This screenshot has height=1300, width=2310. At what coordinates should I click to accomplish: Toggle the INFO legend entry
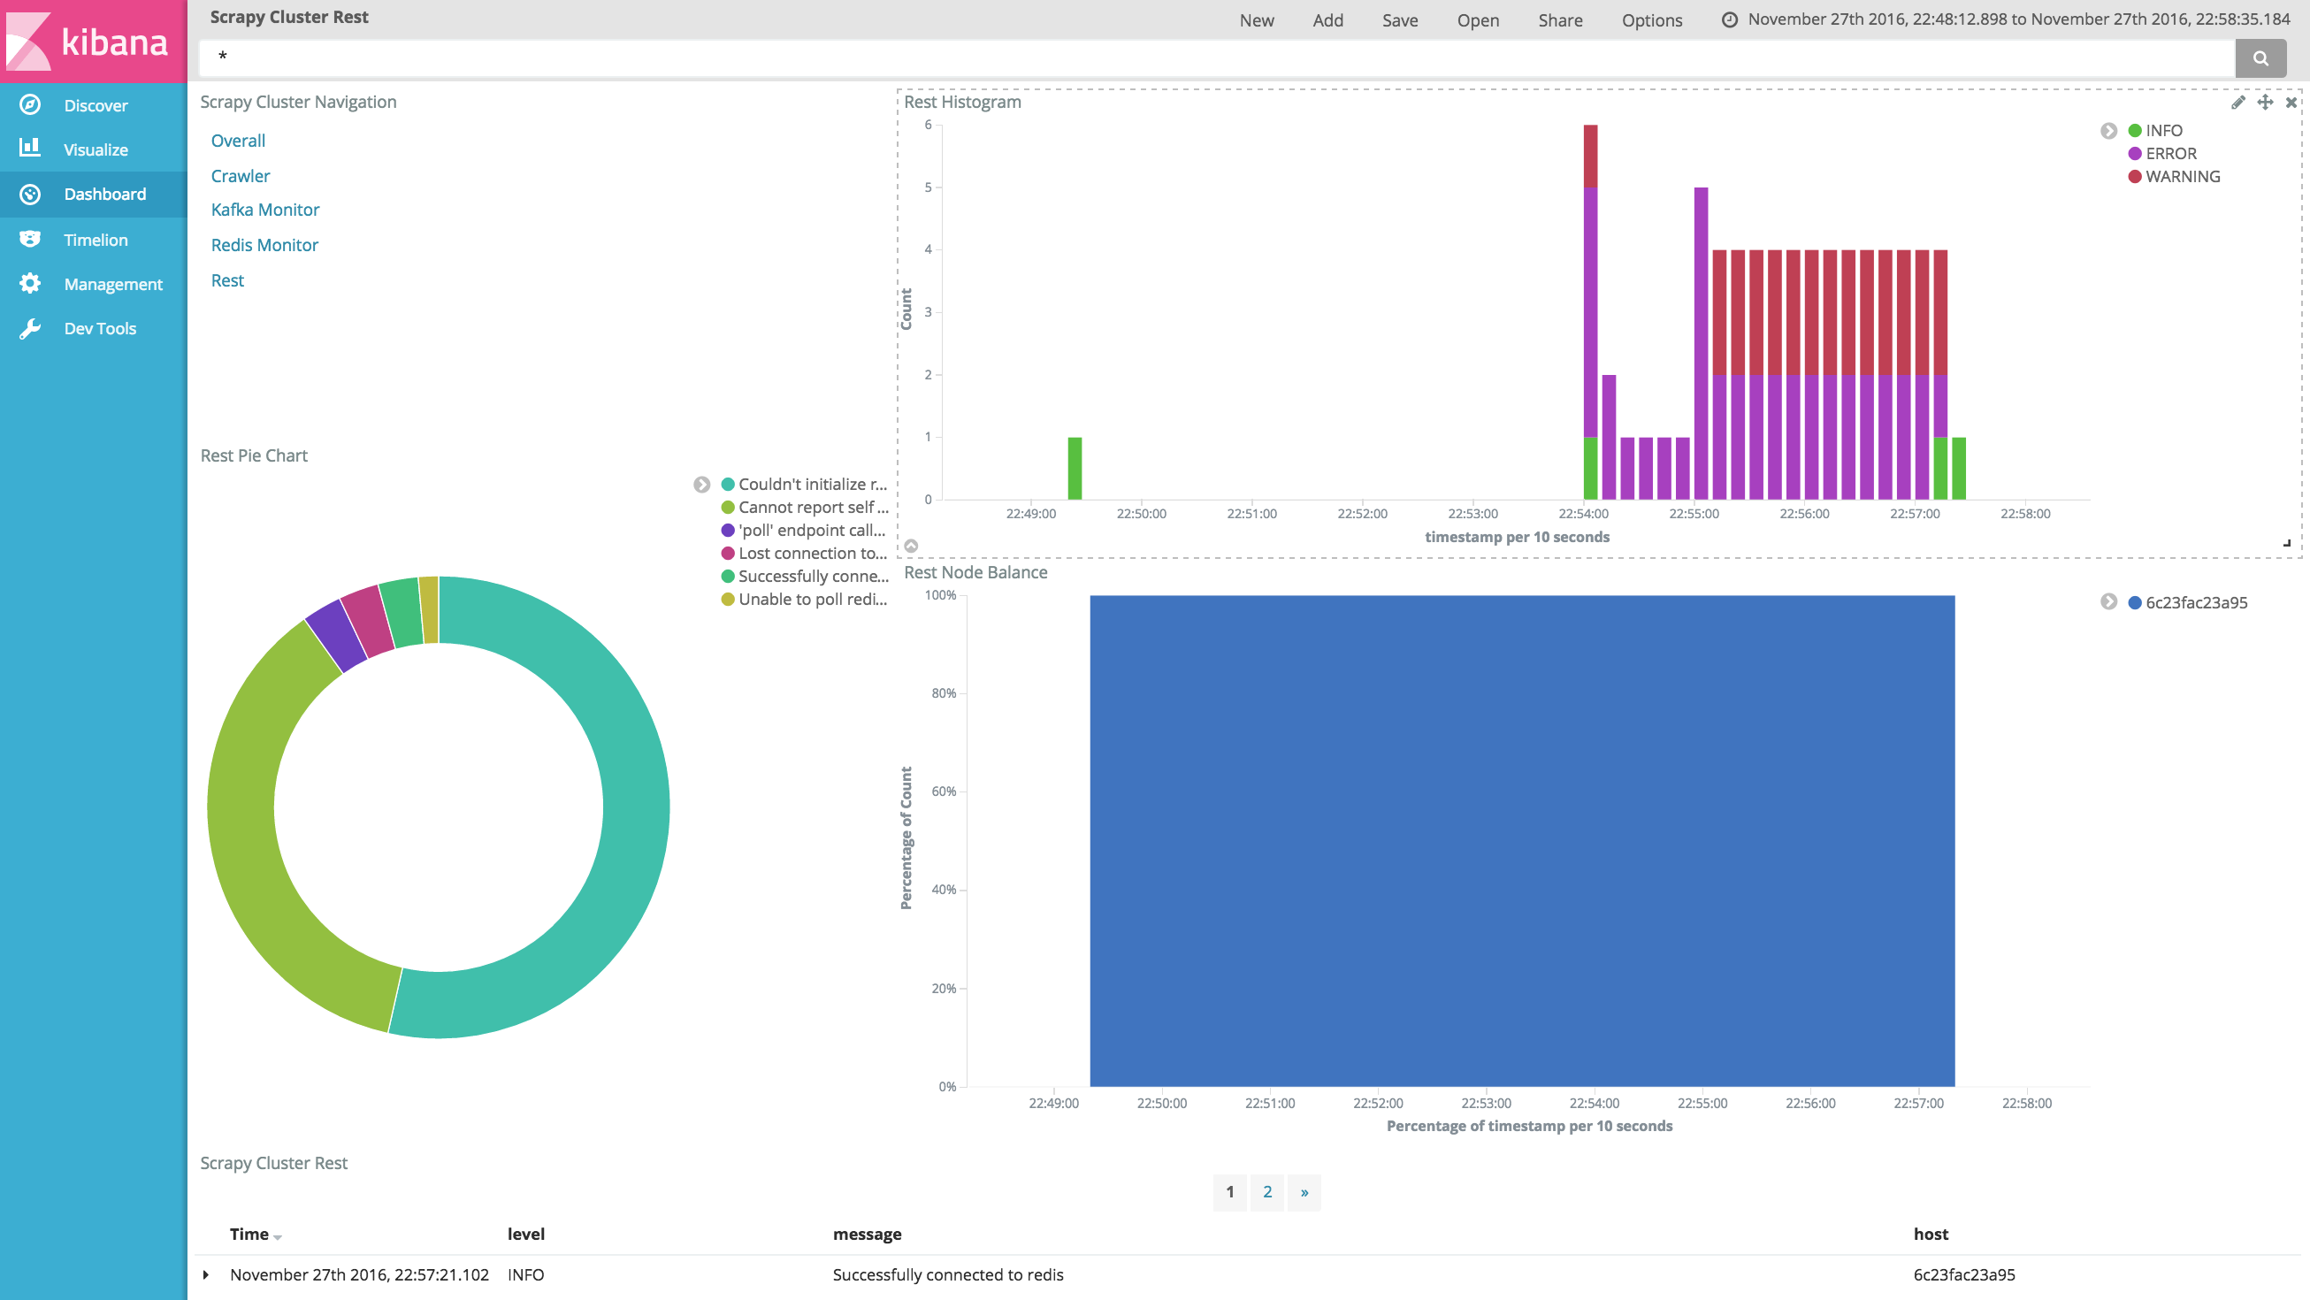coord(2163,131)
